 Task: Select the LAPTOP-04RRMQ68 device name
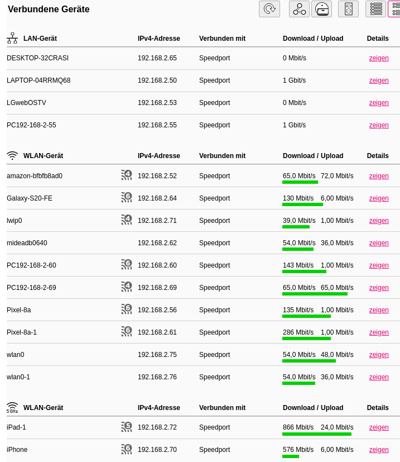tap(38, 80)
